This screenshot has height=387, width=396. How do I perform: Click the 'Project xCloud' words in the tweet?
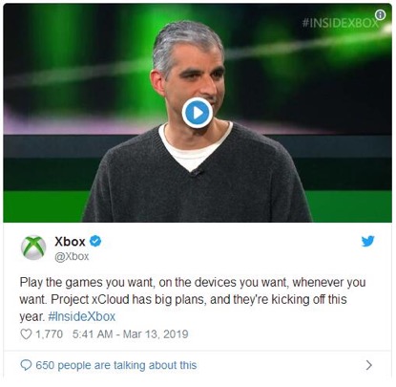(90, 299)
